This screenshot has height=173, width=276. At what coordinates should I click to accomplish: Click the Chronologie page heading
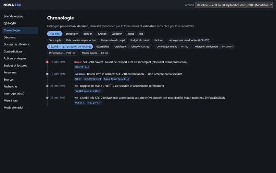[x=60, y=18]
